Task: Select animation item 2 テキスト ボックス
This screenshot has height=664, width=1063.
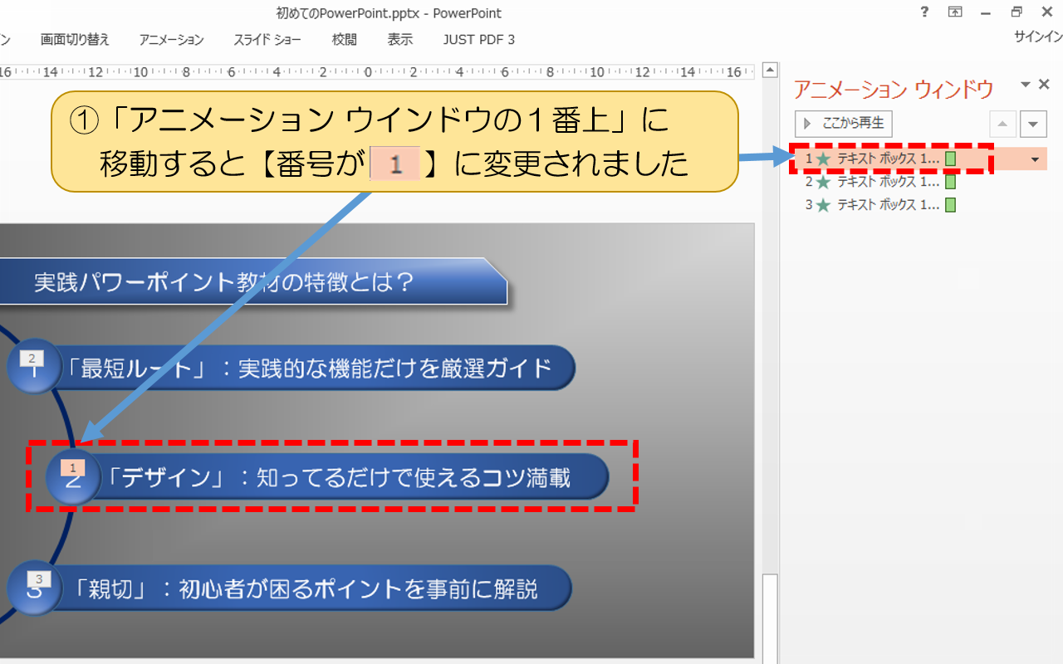Action: 920,182
